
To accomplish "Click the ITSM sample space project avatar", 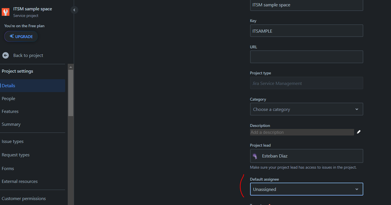I will pos(5,12).
